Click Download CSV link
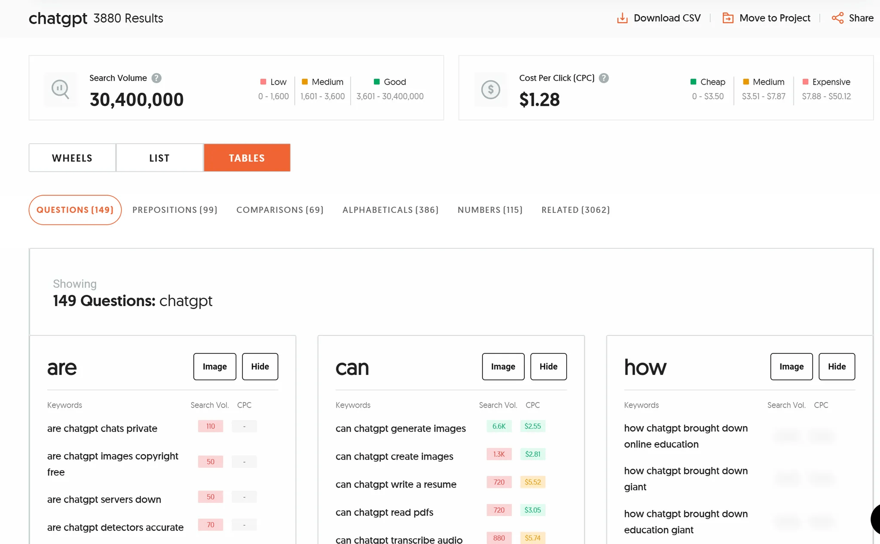 click(x=667, y=18)
